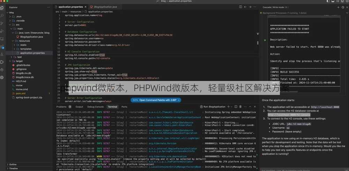Open http://localhost:8080 link in Cascade

(325, 107)
